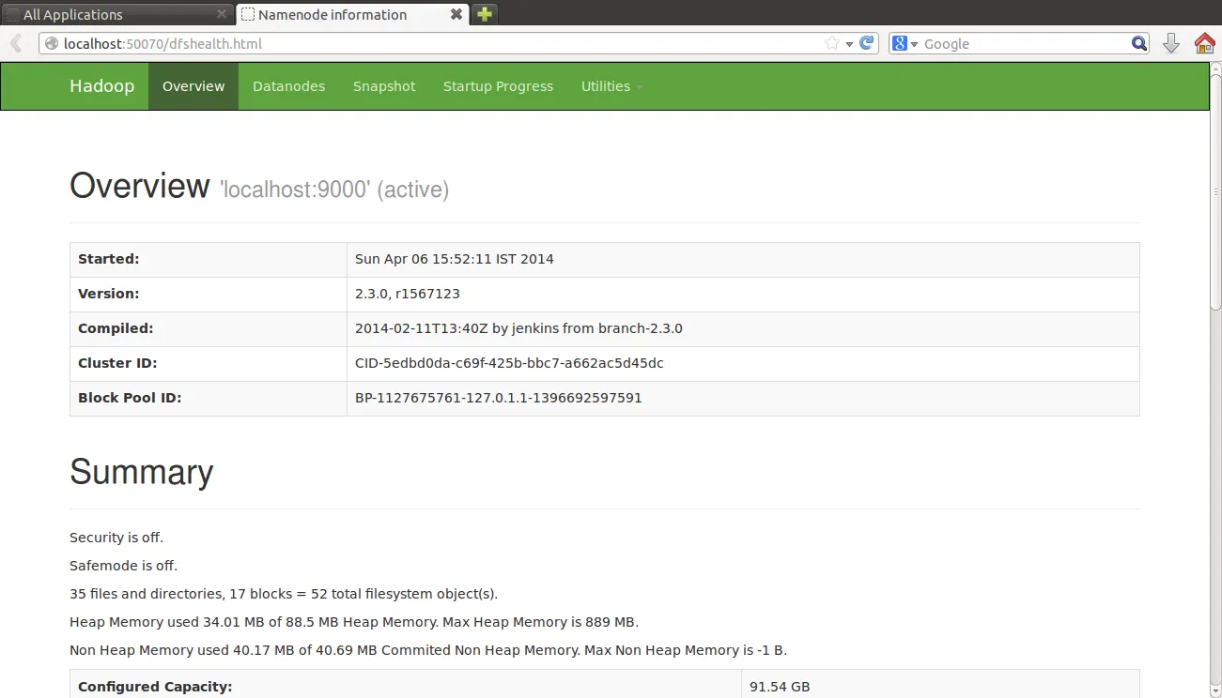
Task: Click the Hadoop brand link
Action: (101, 85)
